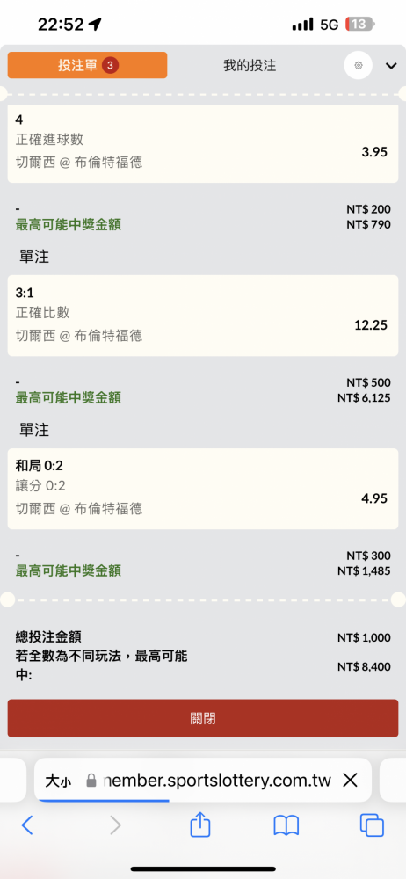Tap the 12.25 odds value

(x=371, y=324)
